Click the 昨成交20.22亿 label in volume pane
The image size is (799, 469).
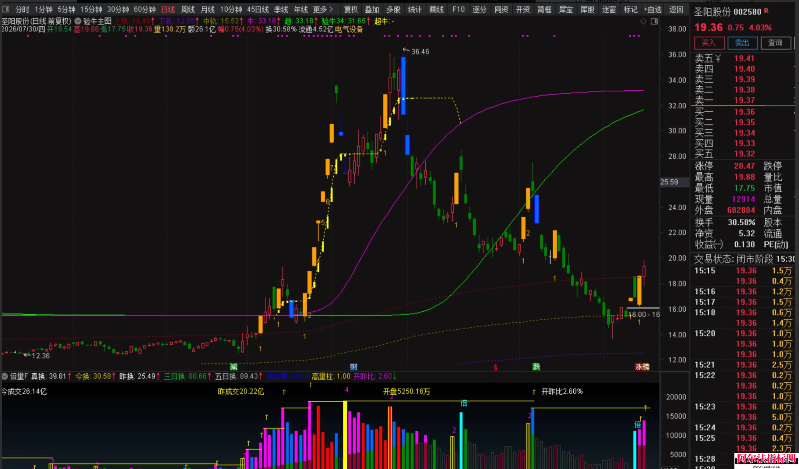click(x=241, y=391)
